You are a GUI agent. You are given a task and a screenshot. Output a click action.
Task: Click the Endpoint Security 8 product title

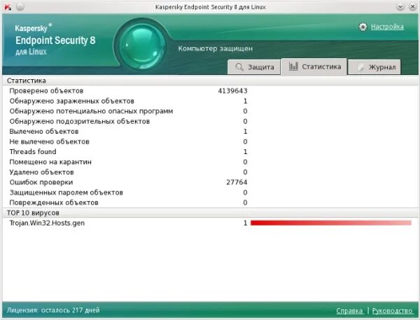click(55, 40)
